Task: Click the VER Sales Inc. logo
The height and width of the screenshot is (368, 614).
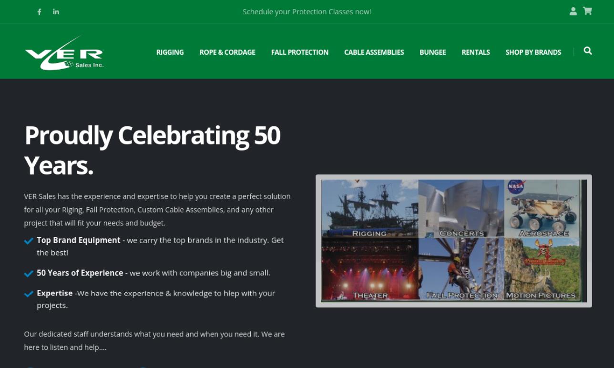Action: [64, 53]
